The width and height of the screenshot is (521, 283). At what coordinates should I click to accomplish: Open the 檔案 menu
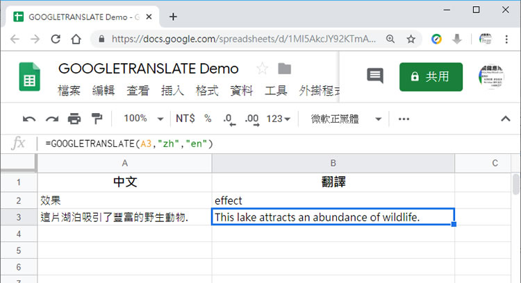click(x=69, y=91)
